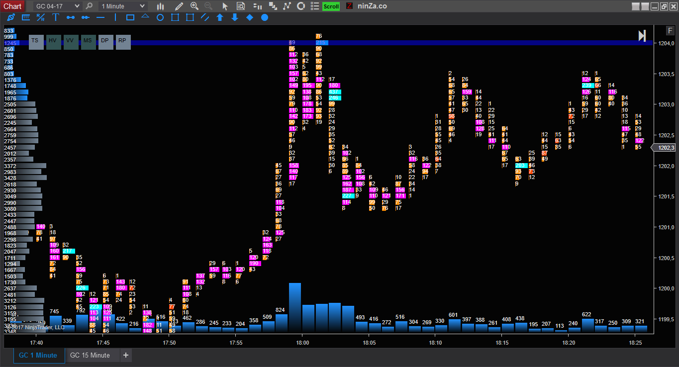
Task: Click the F button at top right
Action: click(x=670, y=31)
